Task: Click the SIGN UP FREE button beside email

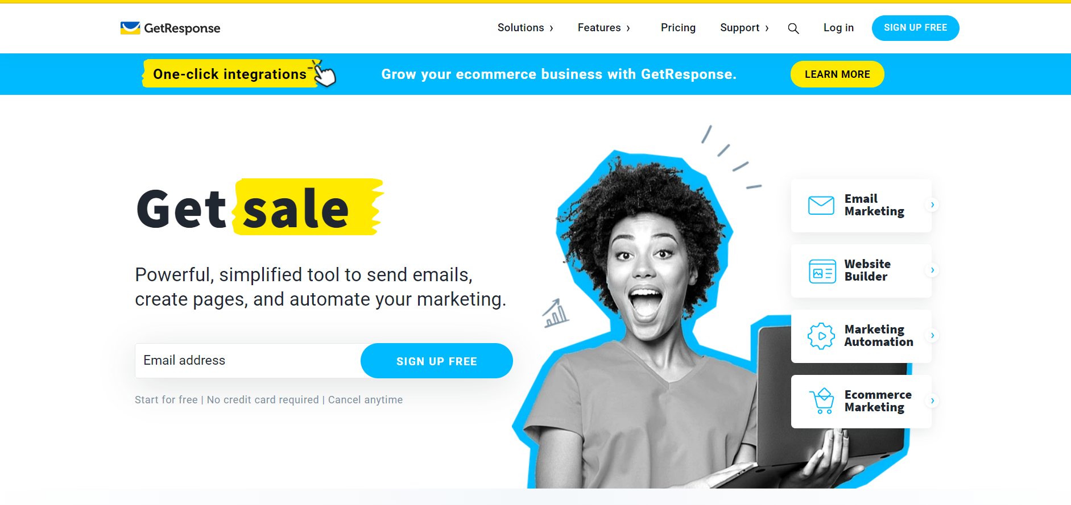Action: point(437,361)
